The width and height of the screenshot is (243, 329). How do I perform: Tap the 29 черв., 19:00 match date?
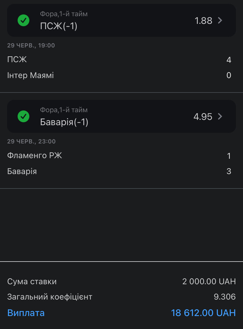(x=31, y=45)
